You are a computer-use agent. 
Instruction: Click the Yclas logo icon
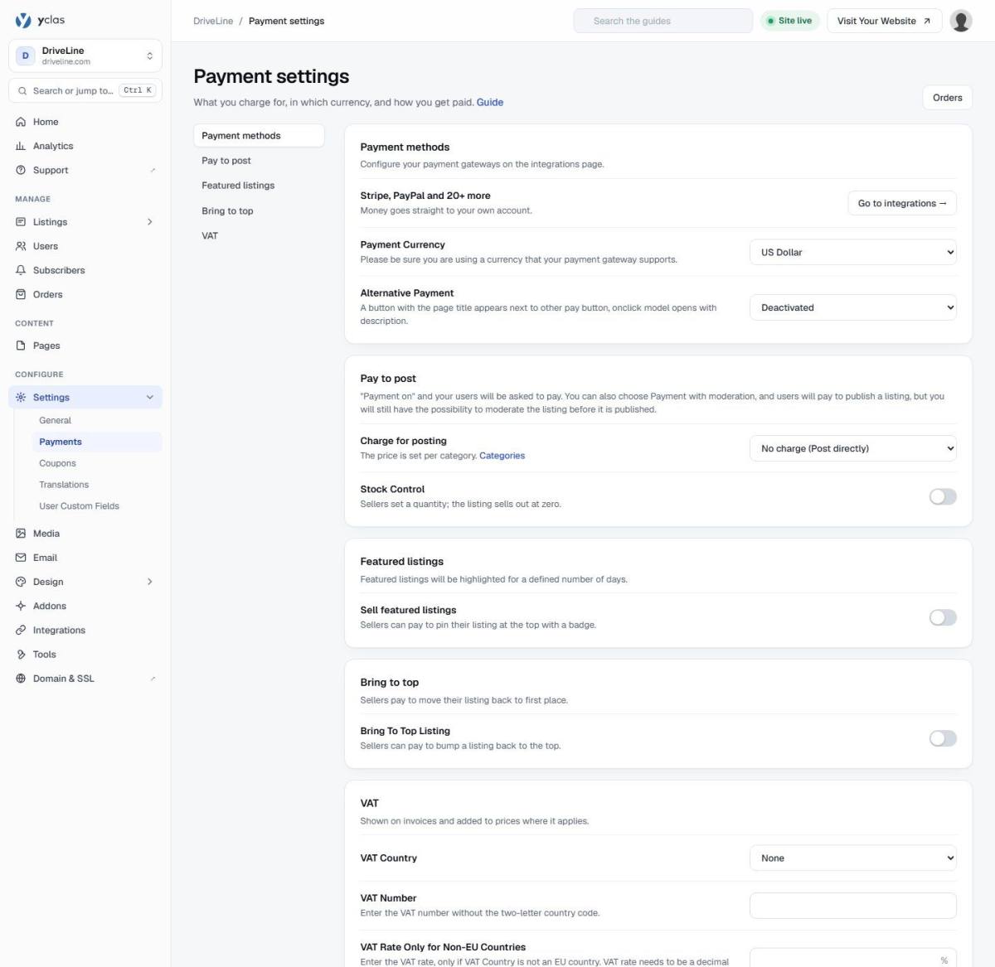pos(23,21)
